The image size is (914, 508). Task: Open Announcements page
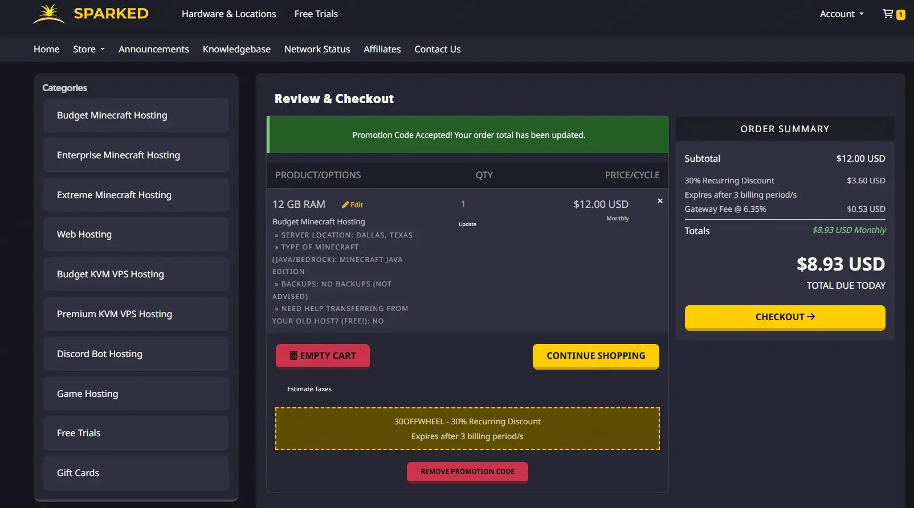[x=154, y=49]
